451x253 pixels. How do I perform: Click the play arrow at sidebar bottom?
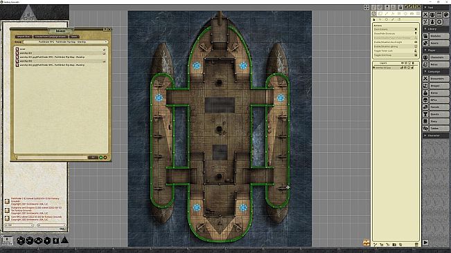tap(425, 243)
